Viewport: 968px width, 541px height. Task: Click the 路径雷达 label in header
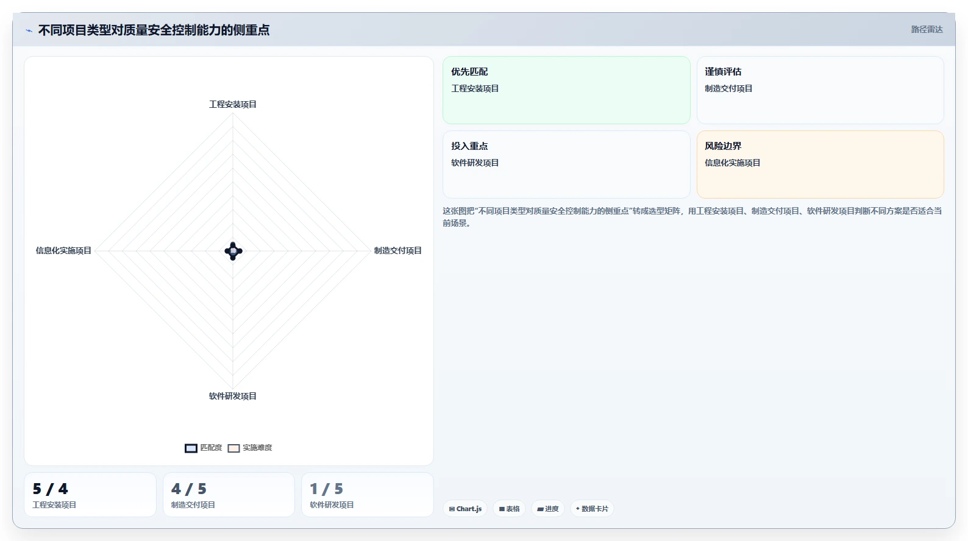click(927, 29)
